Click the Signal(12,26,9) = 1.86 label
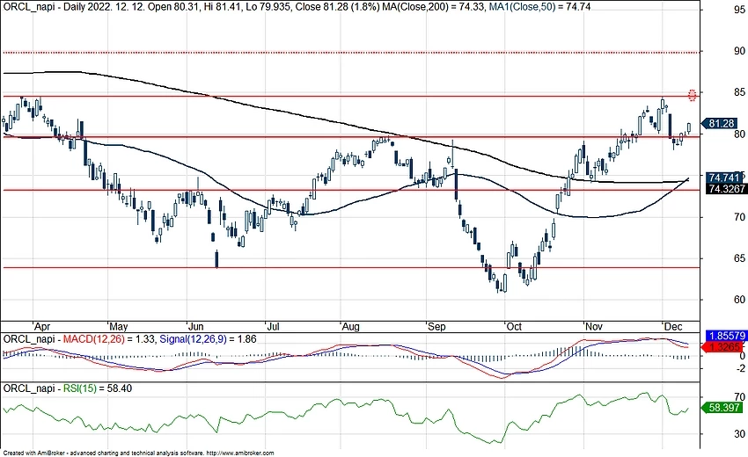 [208, 339]
